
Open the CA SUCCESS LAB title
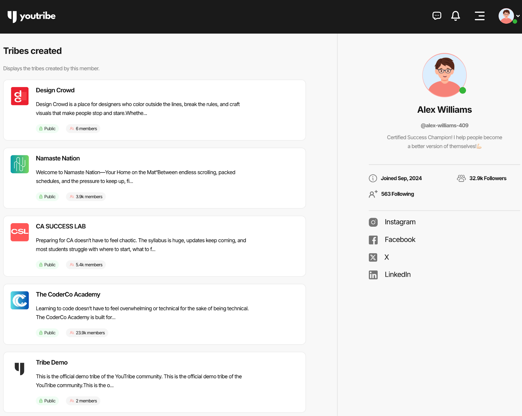(x=61, y=226)
